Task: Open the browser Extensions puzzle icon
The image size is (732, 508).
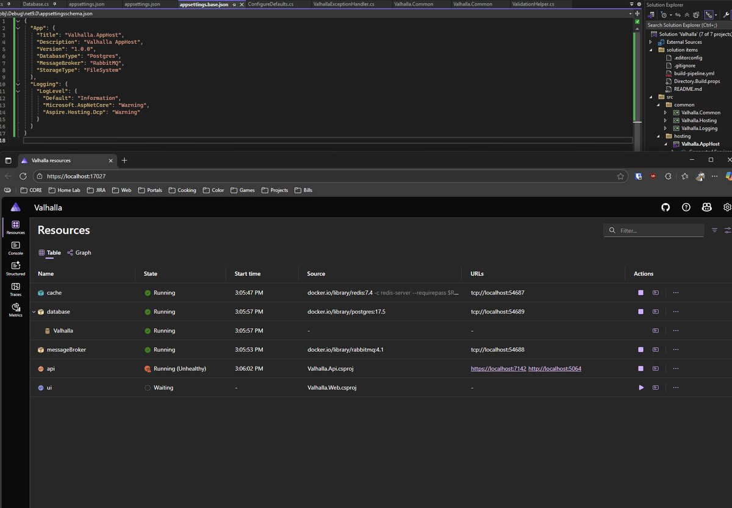Action: (x=669, y=176)
